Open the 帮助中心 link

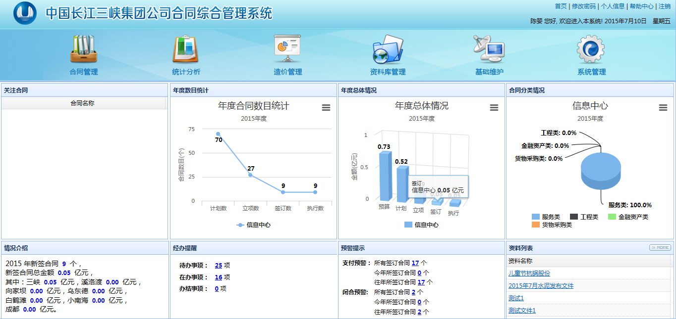[642, 6]
